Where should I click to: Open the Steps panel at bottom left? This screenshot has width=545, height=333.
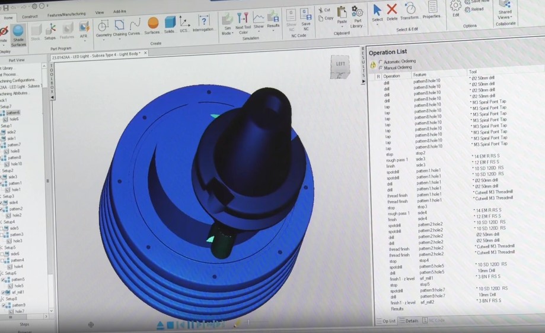(24, 324)
